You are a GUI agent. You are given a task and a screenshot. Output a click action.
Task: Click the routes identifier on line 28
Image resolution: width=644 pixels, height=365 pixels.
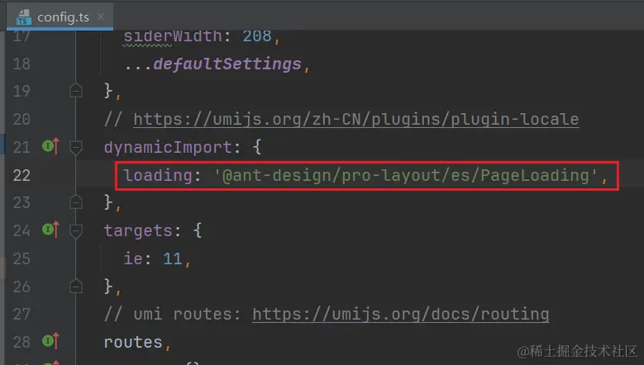(x=133, y=343)
